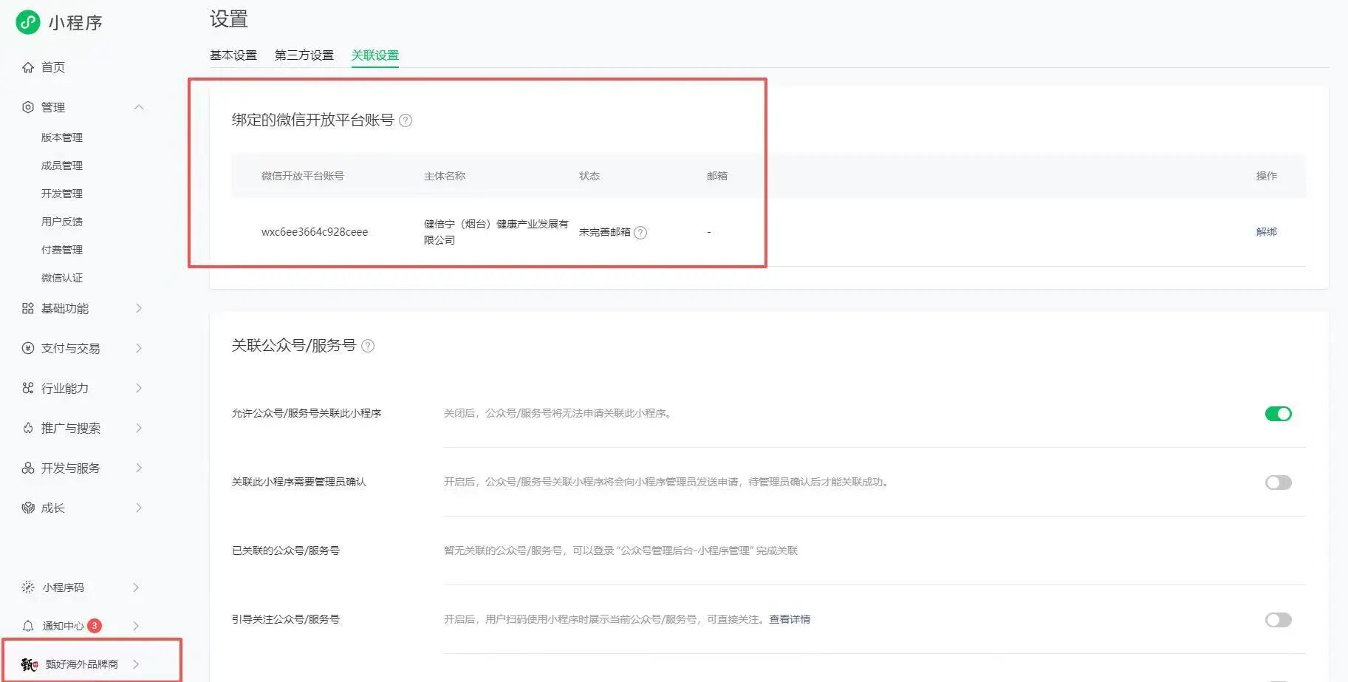Collapse the 管理 menu chevron

(139, 107)
